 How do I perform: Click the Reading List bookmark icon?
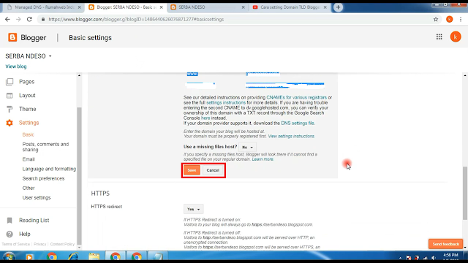(10, 221)
